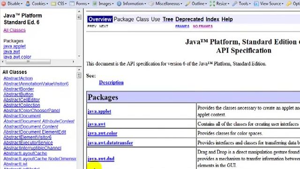
Task: Open the AbstractAction class
Action: click(18, 78)
